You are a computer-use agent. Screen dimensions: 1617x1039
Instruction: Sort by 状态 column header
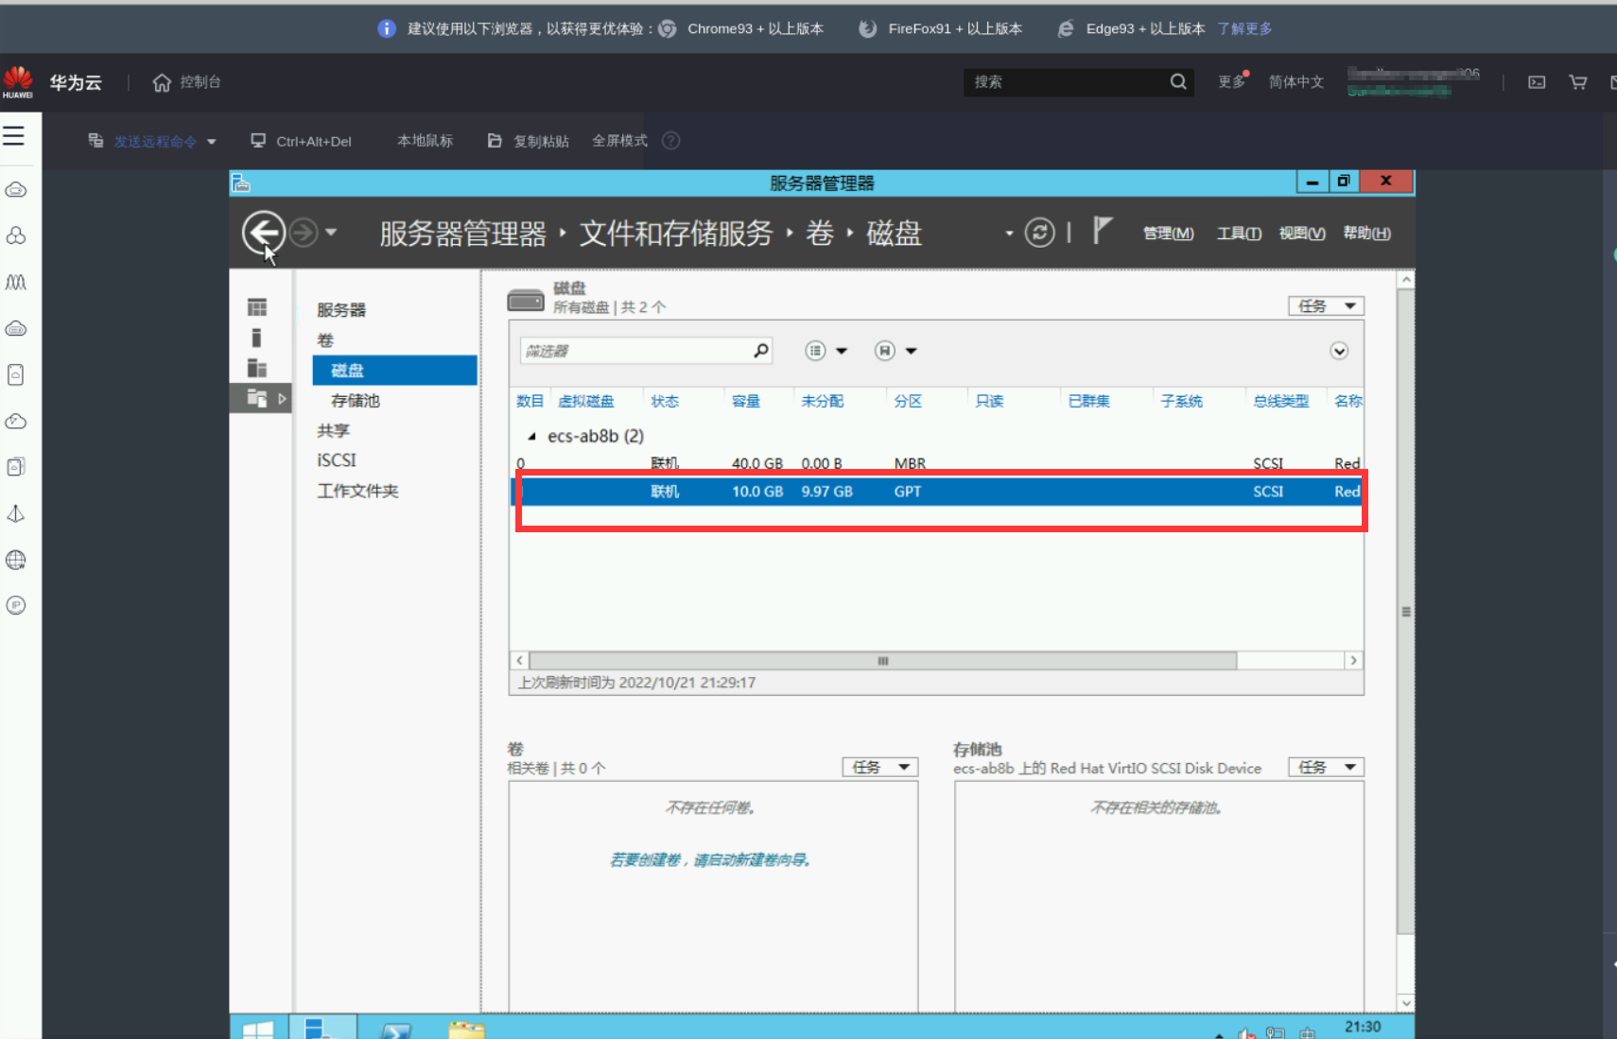coord(665,401)
